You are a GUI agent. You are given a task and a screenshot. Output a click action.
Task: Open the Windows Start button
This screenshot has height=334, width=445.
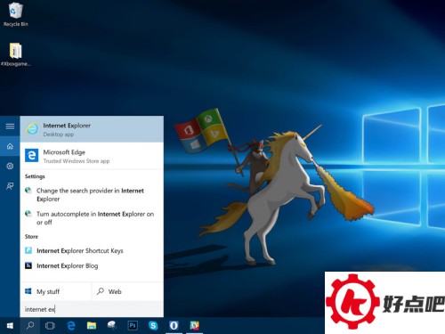coord(10,326)
